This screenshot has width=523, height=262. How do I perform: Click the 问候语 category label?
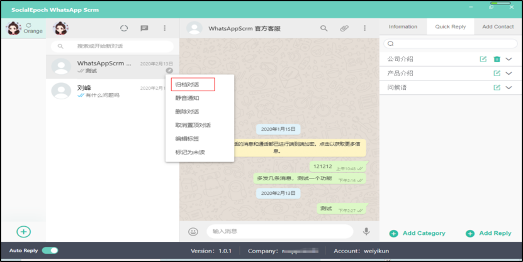pyautogui.click(x=396, y=87)
